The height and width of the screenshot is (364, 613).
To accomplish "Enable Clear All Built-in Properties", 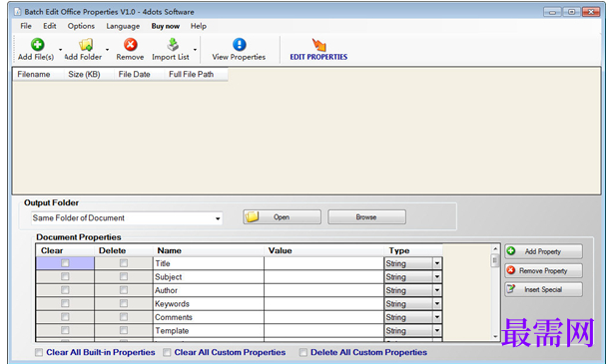I will [39, 353].
